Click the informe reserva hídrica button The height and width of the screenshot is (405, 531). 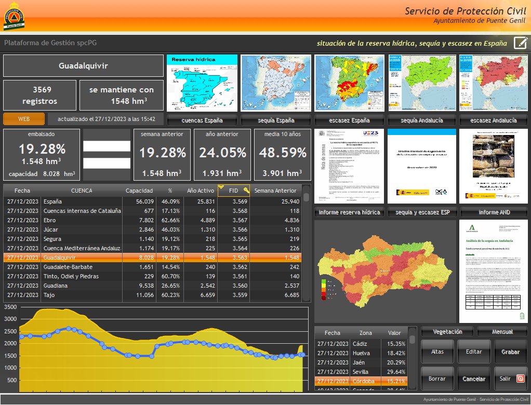pos(349,212)
